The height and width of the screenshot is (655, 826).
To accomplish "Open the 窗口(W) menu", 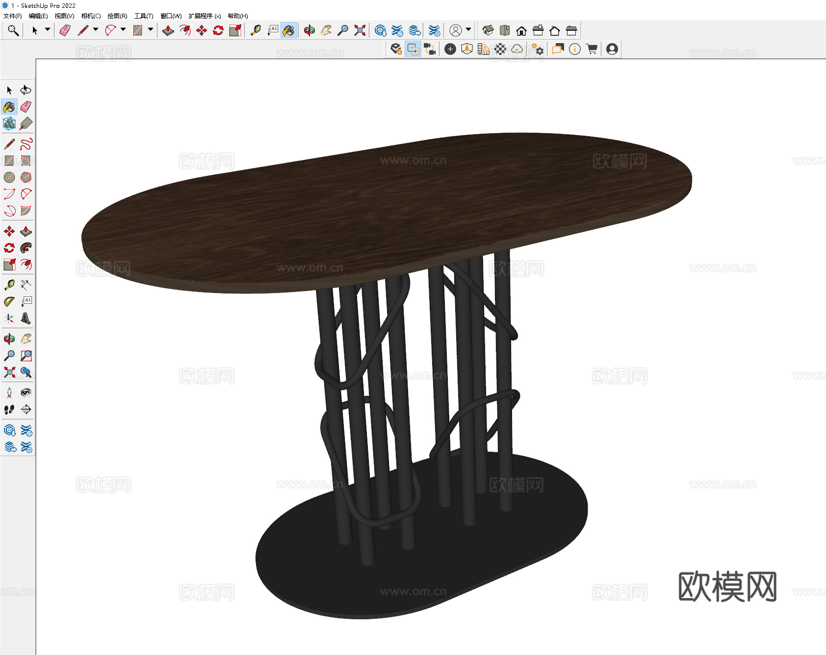I will click(x=171, y=16).
